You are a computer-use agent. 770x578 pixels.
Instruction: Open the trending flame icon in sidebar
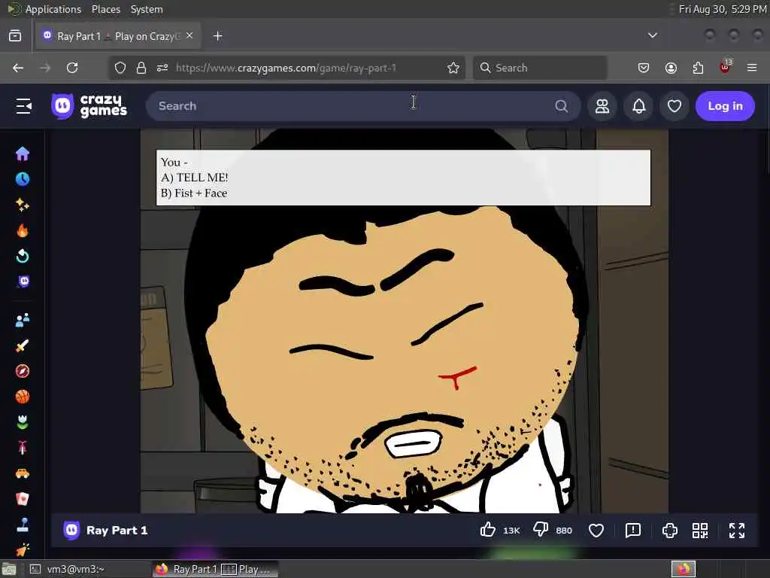(x=23, y=230)
